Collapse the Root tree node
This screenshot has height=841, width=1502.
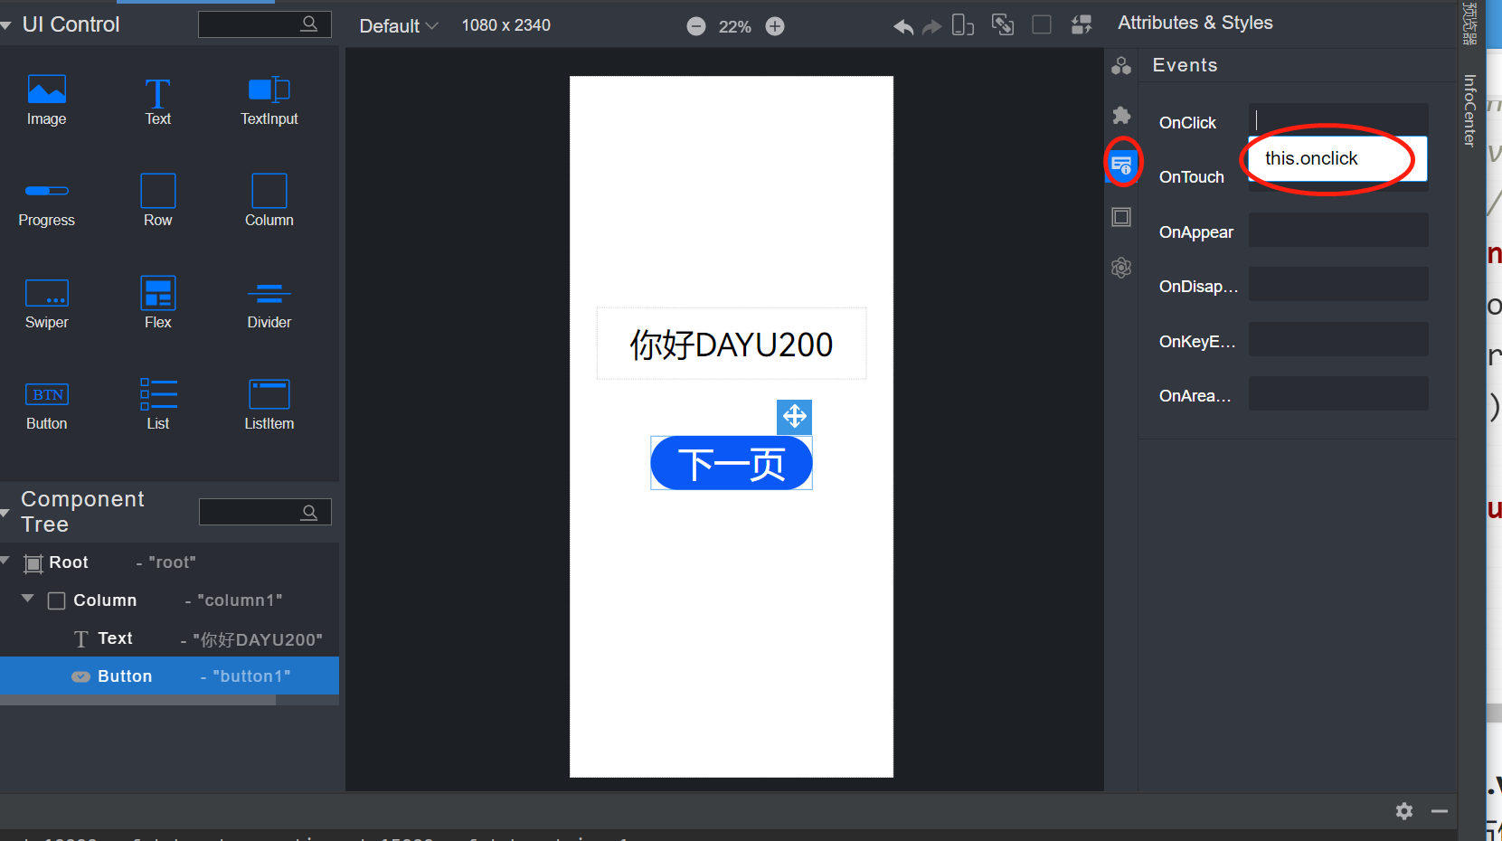[x=5, y=562]
